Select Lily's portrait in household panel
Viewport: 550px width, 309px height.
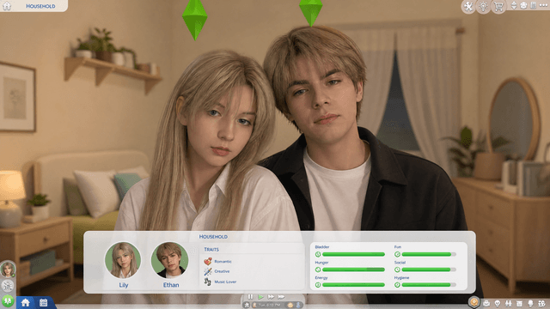[123, 260]
